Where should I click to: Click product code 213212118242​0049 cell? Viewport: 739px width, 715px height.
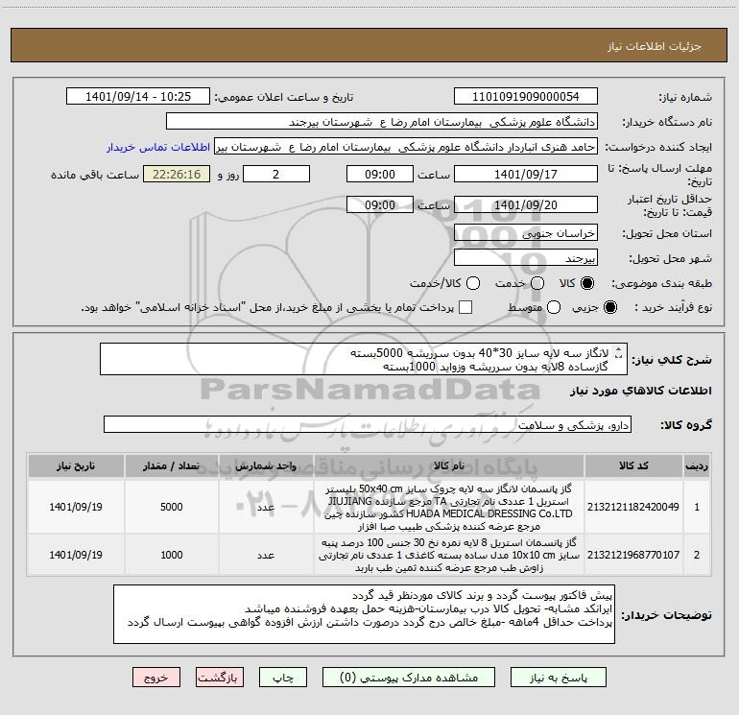(633, 507)
